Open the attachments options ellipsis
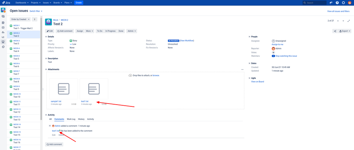Screen dimensions: 354x150 [x=242, y=70]
